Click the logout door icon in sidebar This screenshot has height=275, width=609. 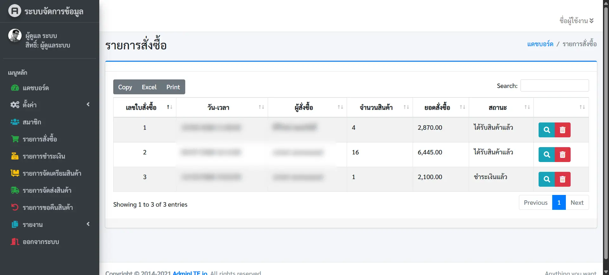click(x=15, y=242)
